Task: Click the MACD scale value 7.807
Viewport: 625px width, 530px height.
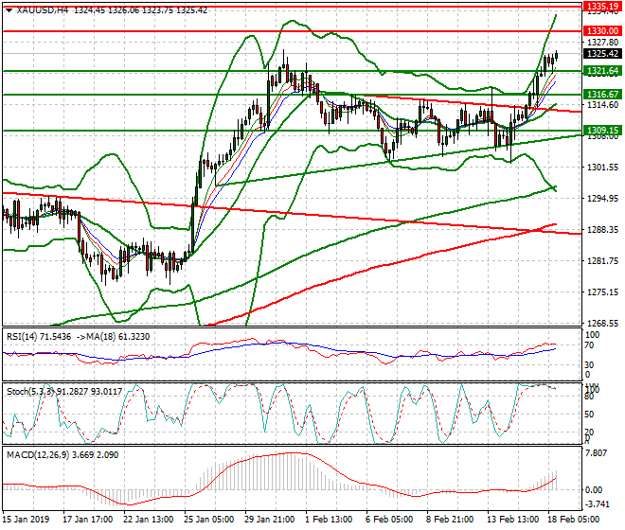Action: point(597,453)
